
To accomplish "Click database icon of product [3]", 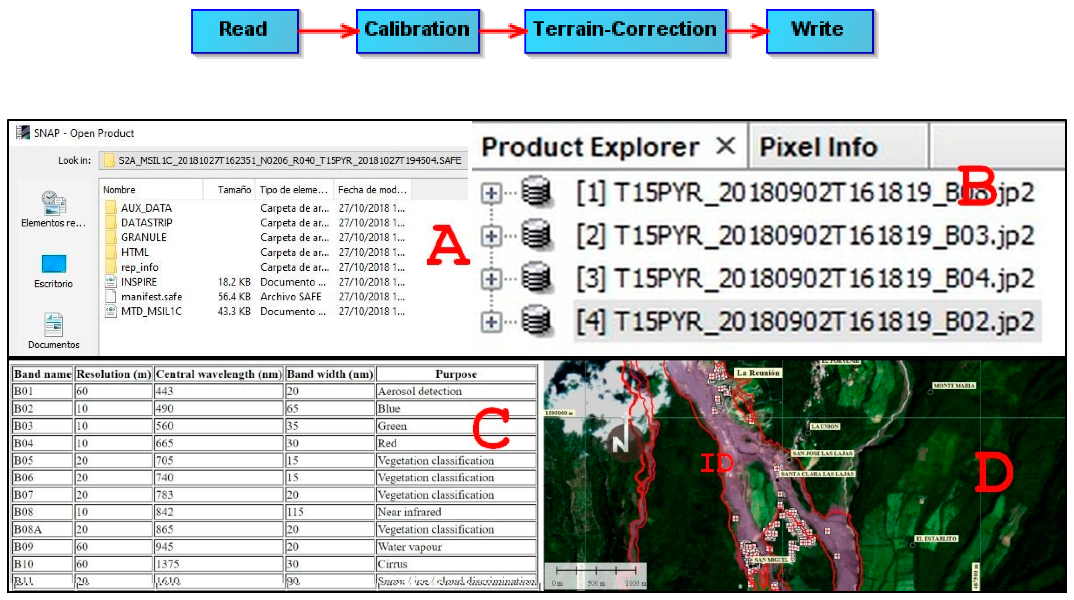I will (537, 278).
